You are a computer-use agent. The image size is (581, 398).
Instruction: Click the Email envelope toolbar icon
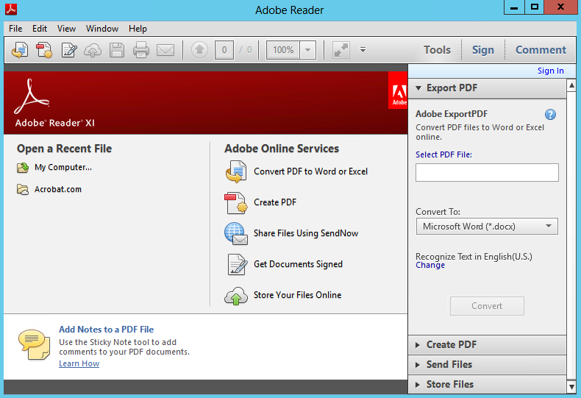point(165,50)
